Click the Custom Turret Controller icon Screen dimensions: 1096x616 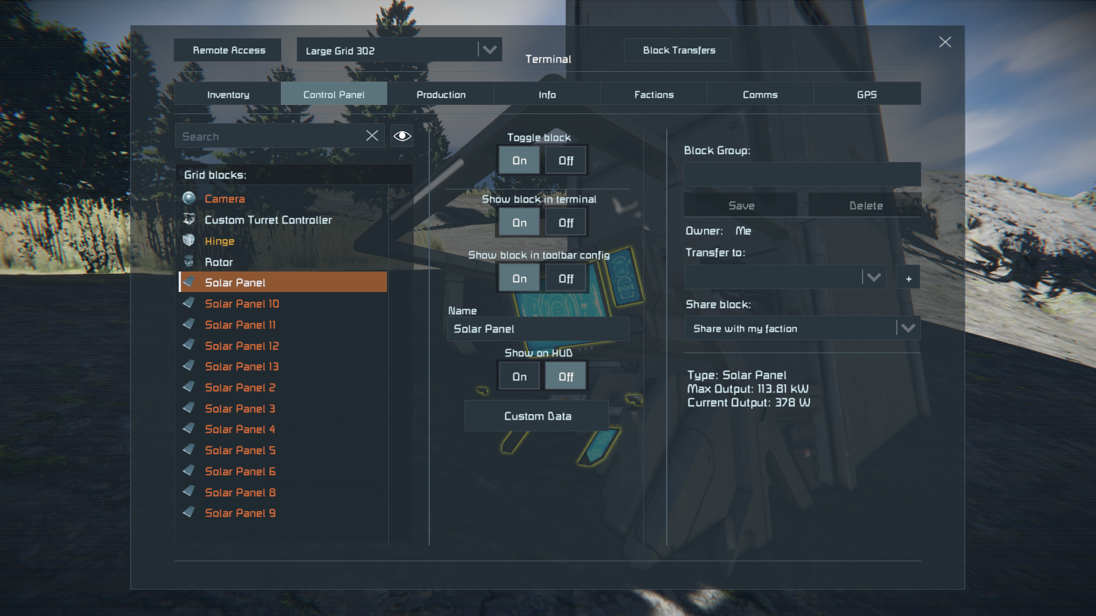(x=189, y=220)
